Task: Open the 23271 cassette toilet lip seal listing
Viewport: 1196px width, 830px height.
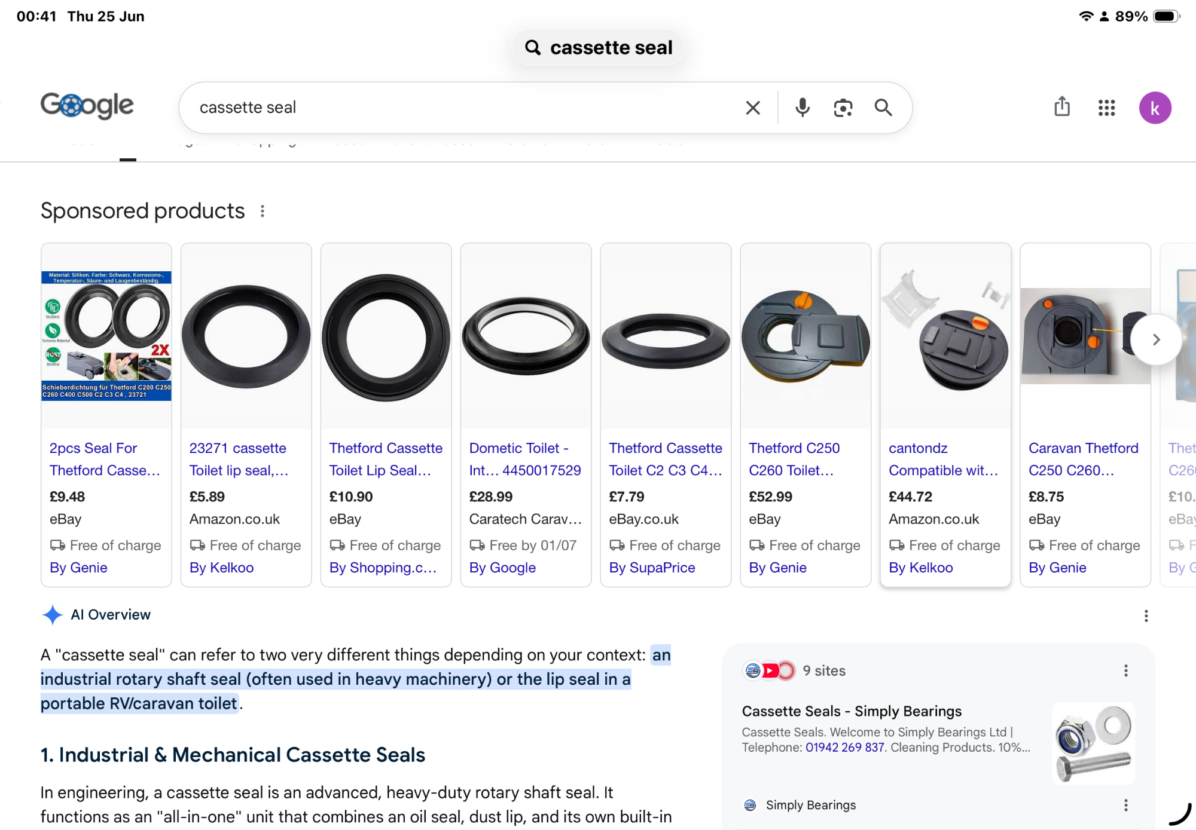Action: tap(239, 459)
